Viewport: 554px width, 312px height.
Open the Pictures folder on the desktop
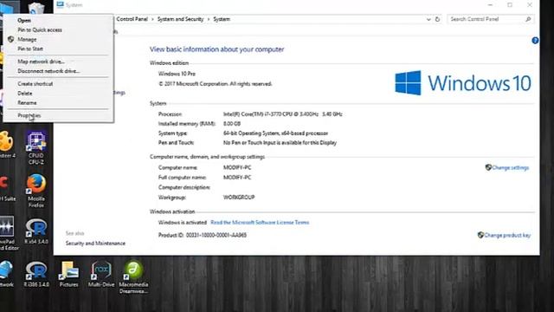tap(69, 274)
